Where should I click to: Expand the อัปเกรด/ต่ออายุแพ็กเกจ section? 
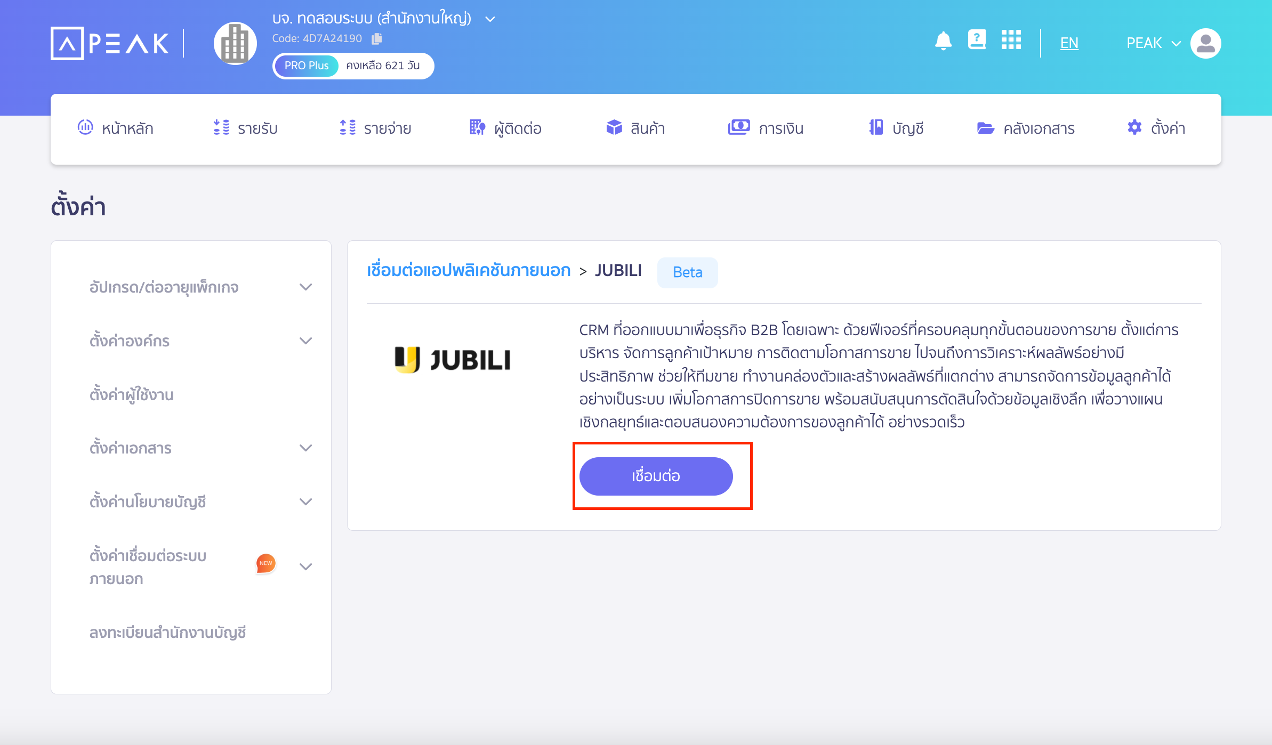point(305,287)
